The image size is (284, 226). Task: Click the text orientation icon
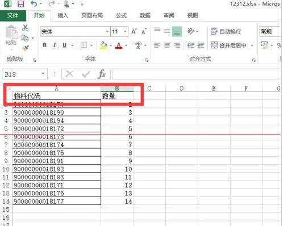pyautogui.click(x=191, y=31)
